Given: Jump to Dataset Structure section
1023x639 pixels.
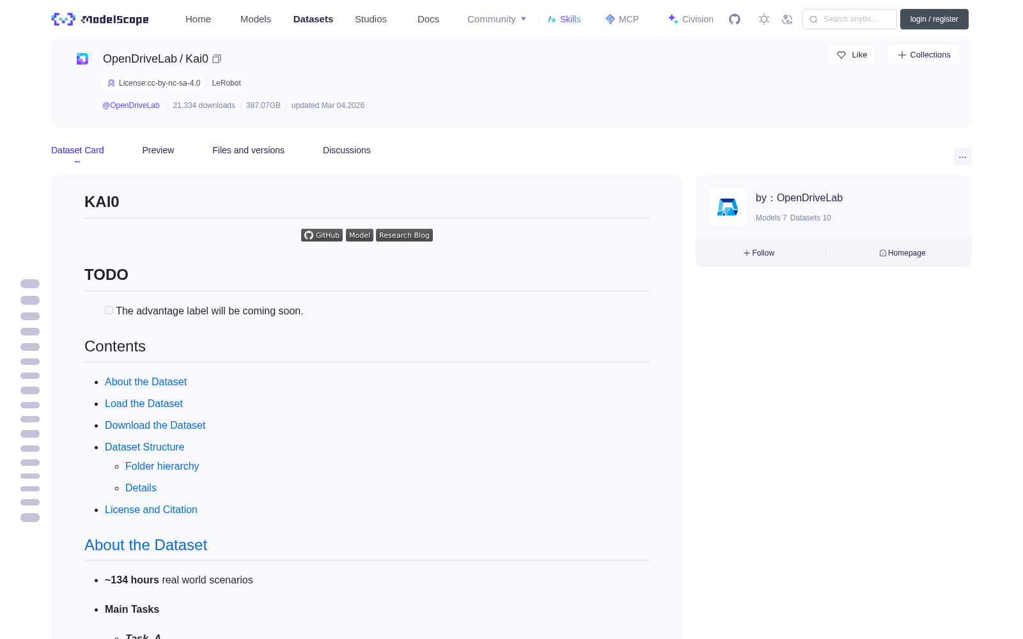Looking at the screenshot, I should (x=144, y=447).
